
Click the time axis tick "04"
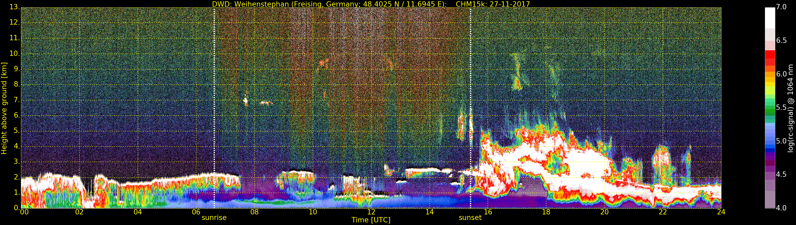coord(138,212)
